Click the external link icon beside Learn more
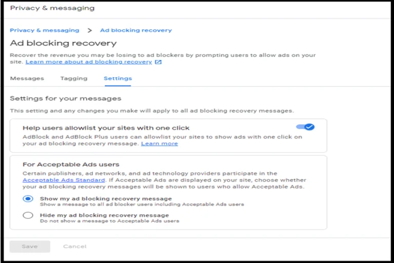This screenshot has width=394, height=263. tap(158, 62)
